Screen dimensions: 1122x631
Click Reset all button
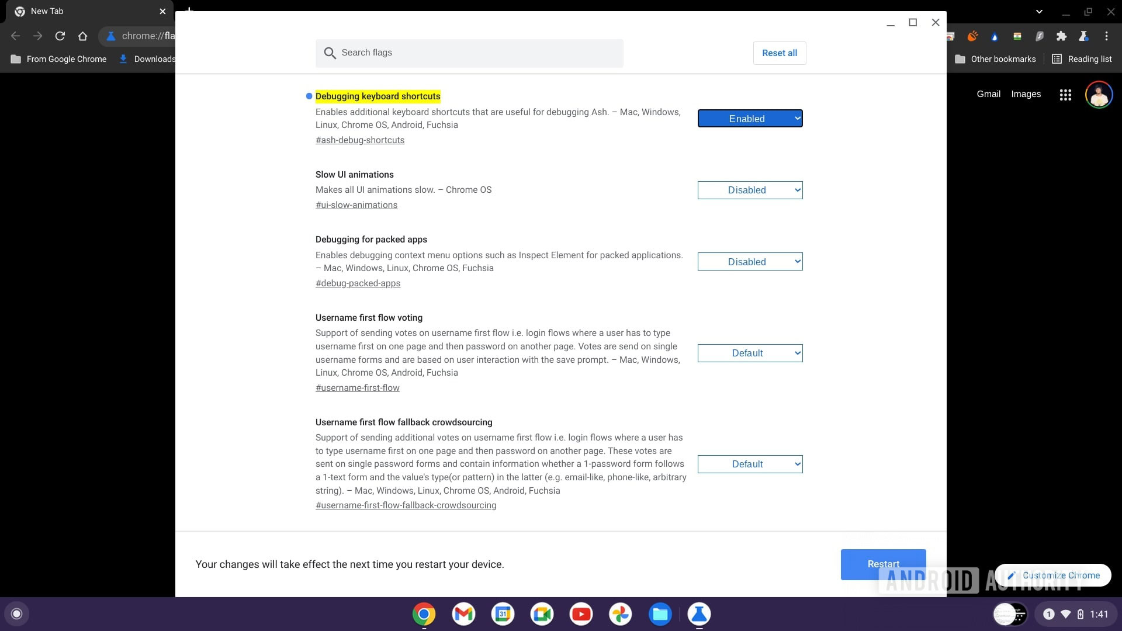779,53
